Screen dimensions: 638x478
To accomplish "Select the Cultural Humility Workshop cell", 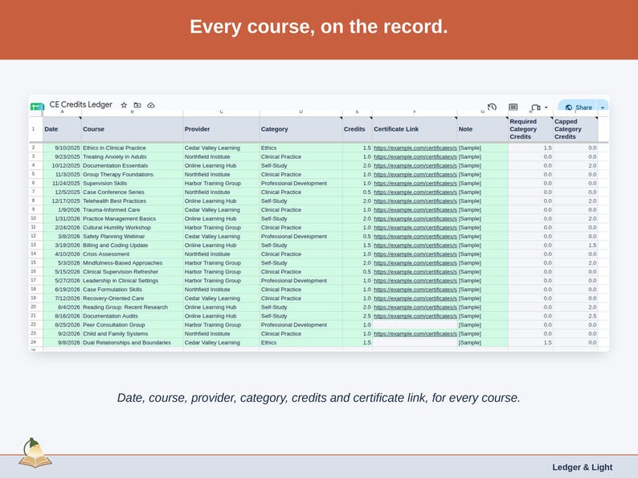I will pos(133,228).
